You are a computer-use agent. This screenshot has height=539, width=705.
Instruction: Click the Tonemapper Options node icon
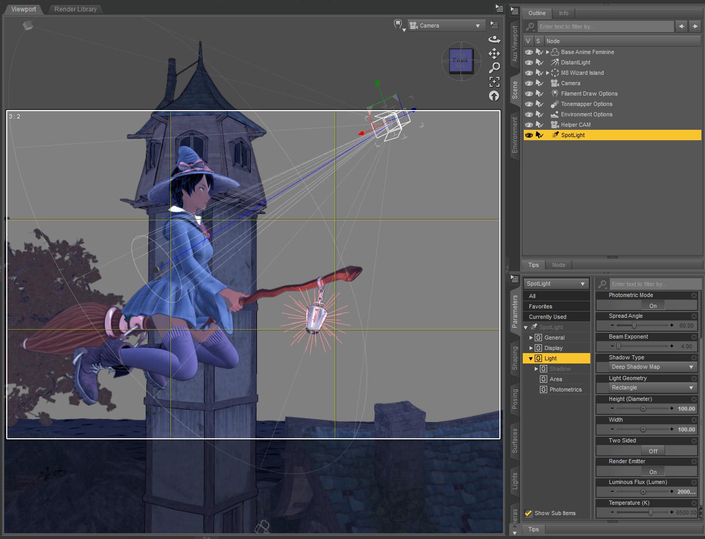click(x=554, y=104)
